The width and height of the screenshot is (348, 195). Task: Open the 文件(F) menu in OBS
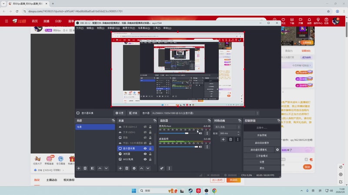80,28
